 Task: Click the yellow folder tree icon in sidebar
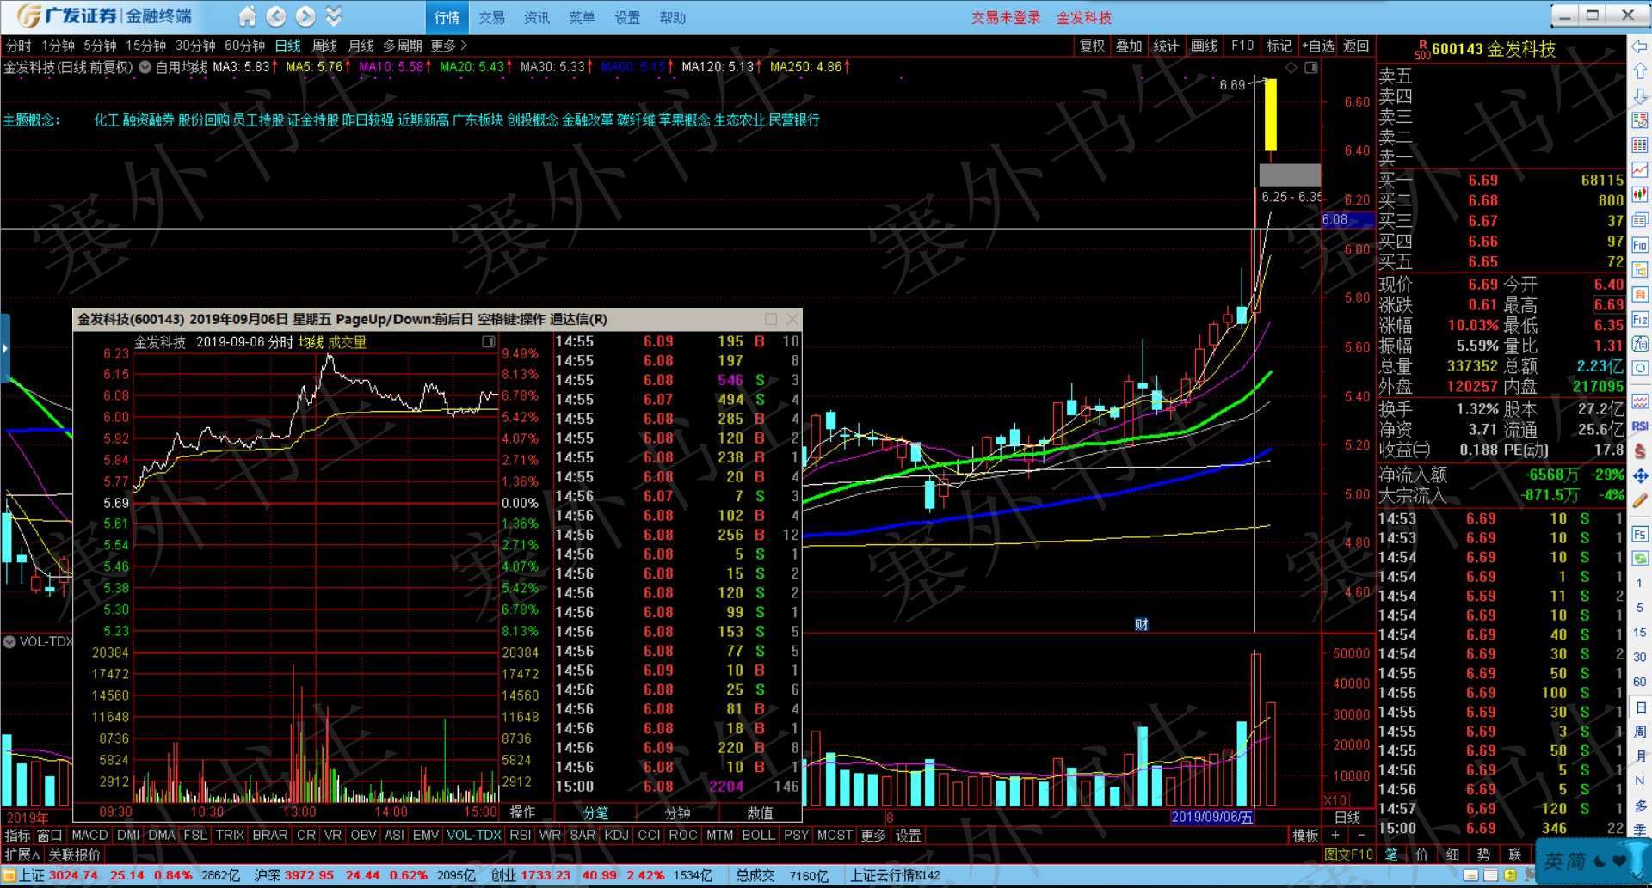[1640, 270]
